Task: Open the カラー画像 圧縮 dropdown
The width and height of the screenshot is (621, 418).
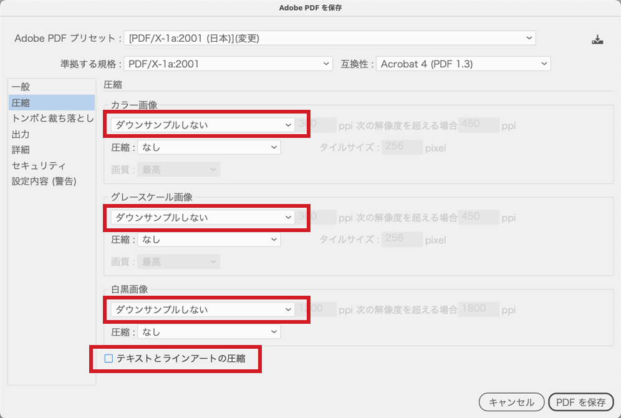Action: (209, 147)
